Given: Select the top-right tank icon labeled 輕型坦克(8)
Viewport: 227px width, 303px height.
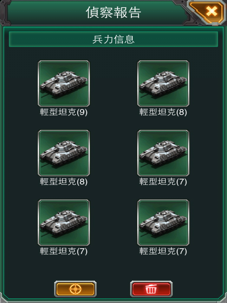Looking at the screenshot, I should pos(163,83).
